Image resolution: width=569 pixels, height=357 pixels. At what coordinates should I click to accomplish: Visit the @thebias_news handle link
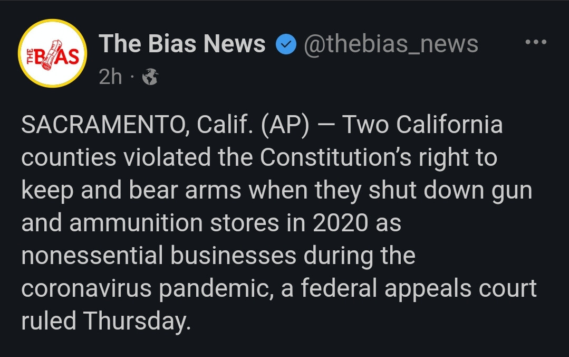tap(391, 44)
